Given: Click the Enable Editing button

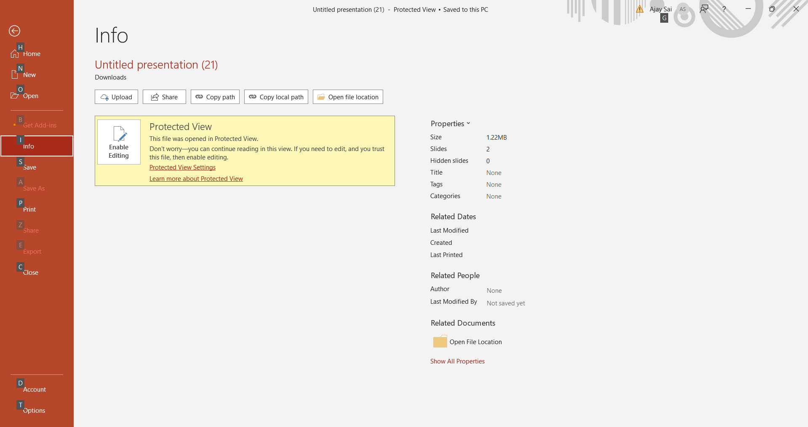Looking at the screenshot, I should tap(119, 142).
